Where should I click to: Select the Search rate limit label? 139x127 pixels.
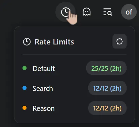[43, 89]
